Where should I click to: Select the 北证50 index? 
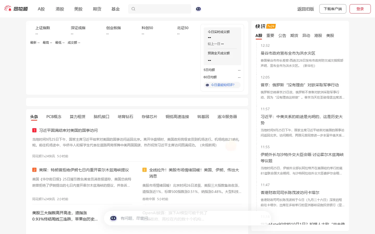[x=183, y=28]
